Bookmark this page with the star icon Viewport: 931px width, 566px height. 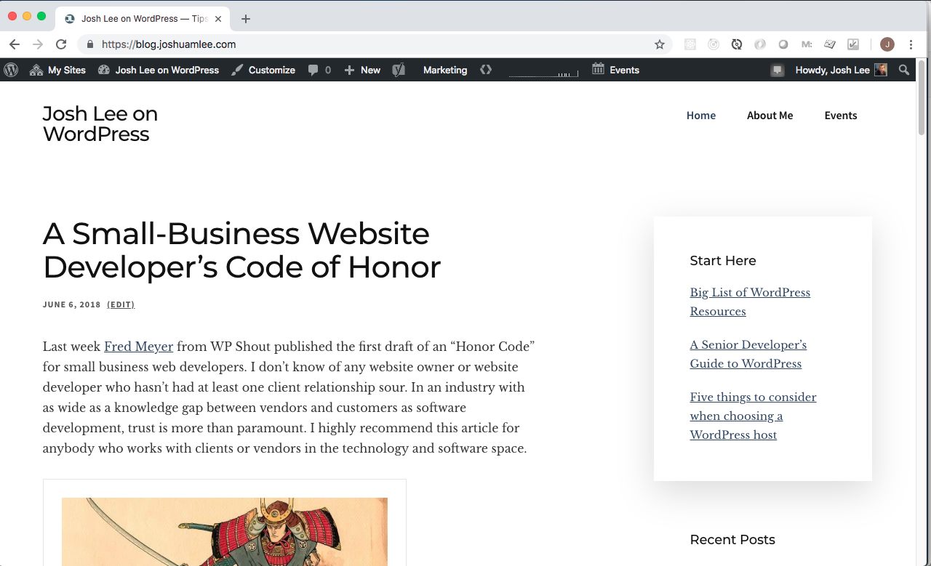(660, 44)
